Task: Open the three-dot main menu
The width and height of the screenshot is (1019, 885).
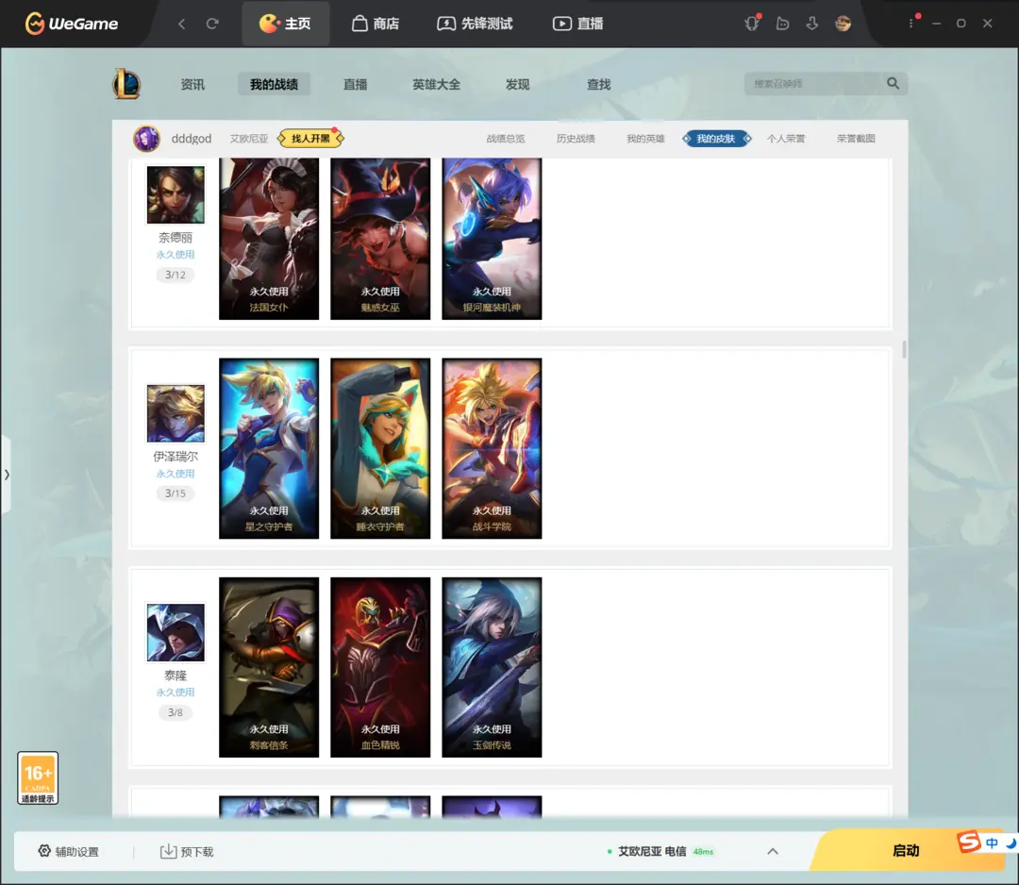Action: point(911,24)
